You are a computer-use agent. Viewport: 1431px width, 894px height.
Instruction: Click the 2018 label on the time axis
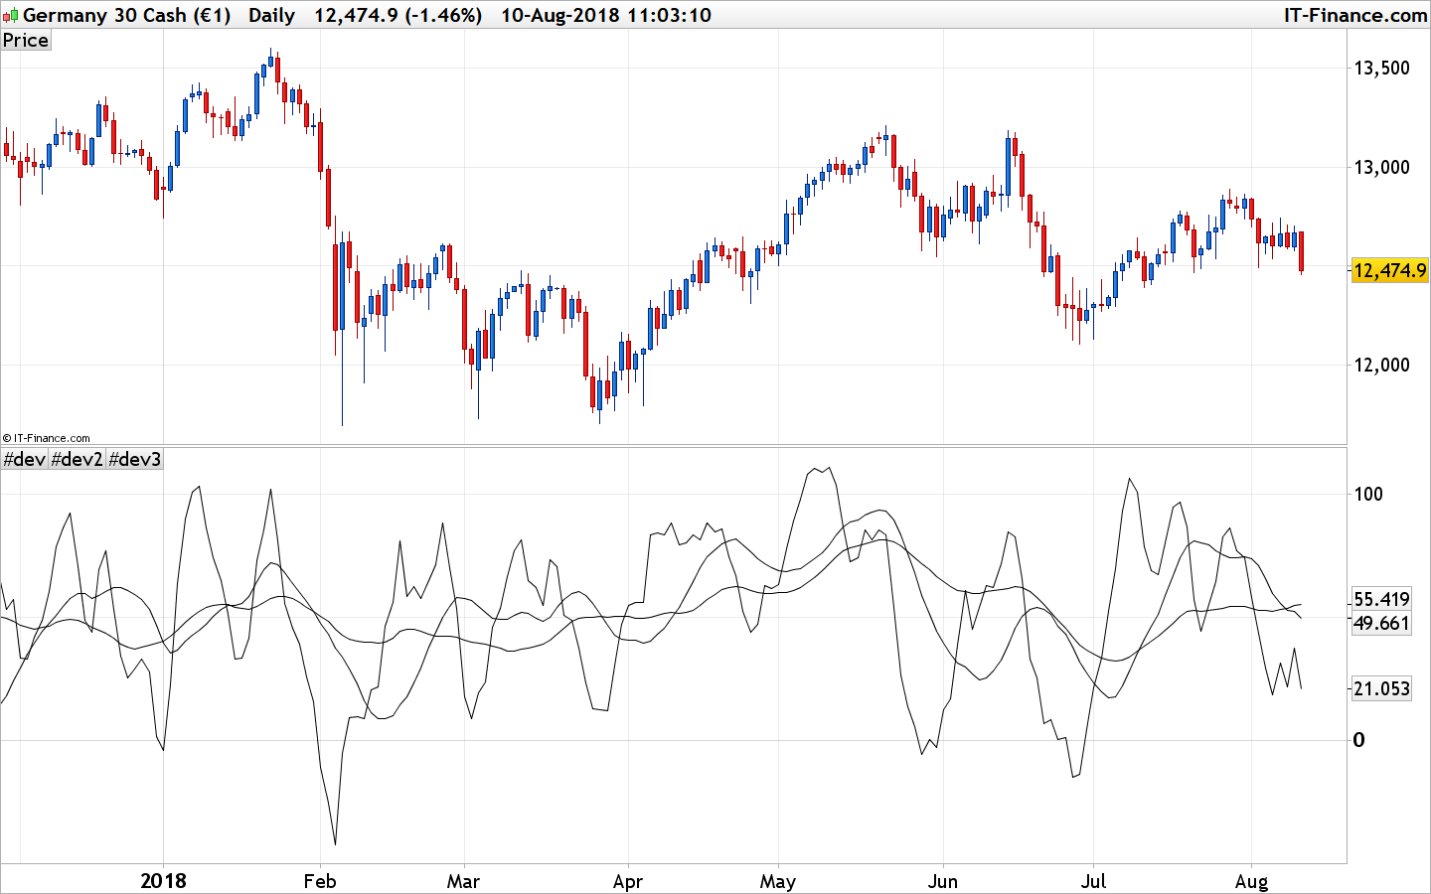tap(165, 880)
